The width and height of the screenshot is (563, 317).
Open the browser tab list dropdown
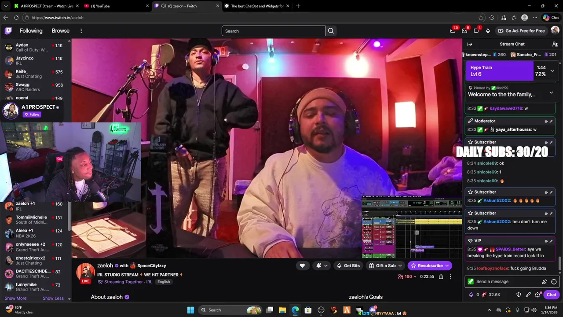(5, 6)
